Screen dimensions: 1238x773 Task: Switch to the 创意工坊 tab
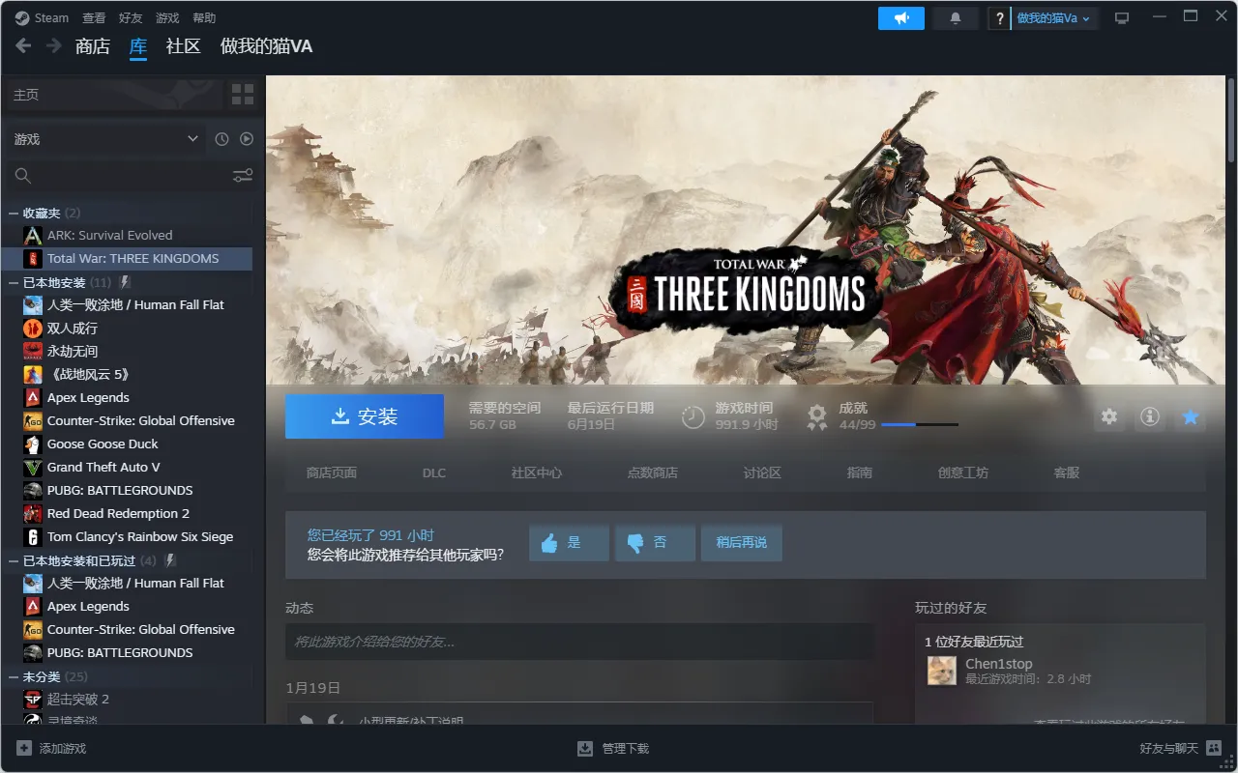pos(962,472)
